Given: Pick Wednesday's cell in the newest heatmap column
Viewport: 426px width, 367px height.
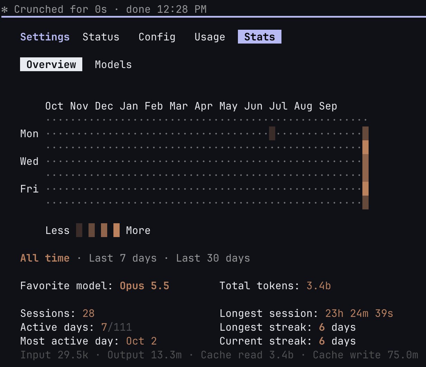Looking at the screenshot, I should [365, 161].
